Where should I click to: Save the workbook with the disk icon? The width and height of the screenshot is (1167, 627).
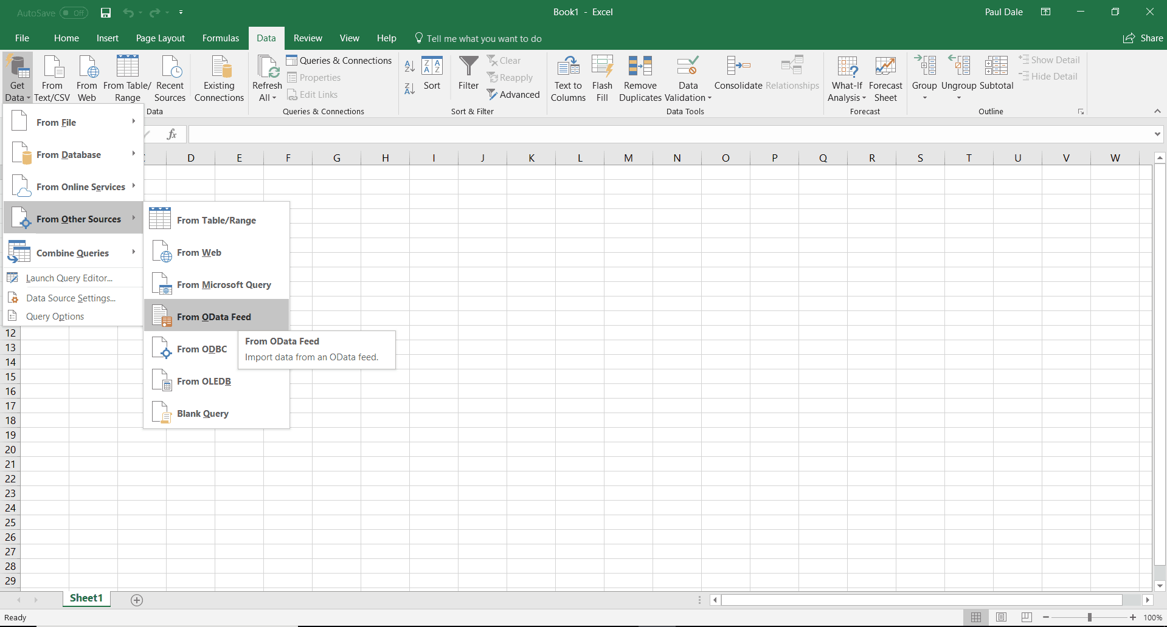(106, 12)
